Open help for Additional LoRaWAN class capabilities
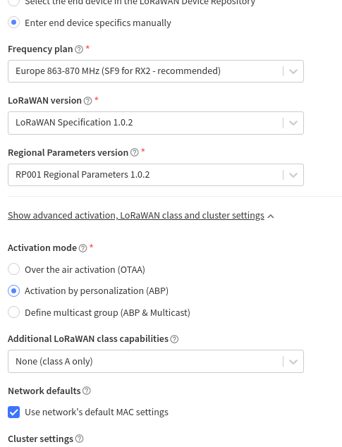Viewport: 342px width, 447px height. (x=174, y=339)
